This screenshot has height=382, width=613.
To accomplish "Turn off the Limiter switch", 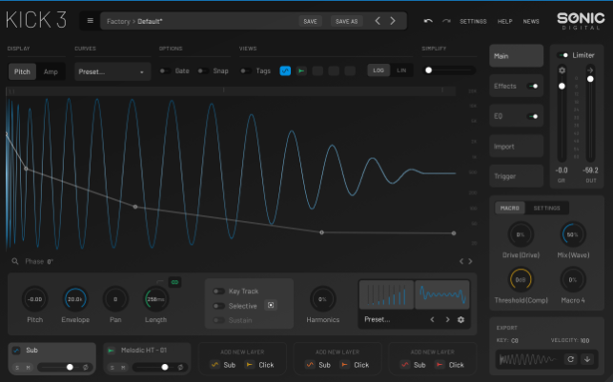I will pos(563,55).
